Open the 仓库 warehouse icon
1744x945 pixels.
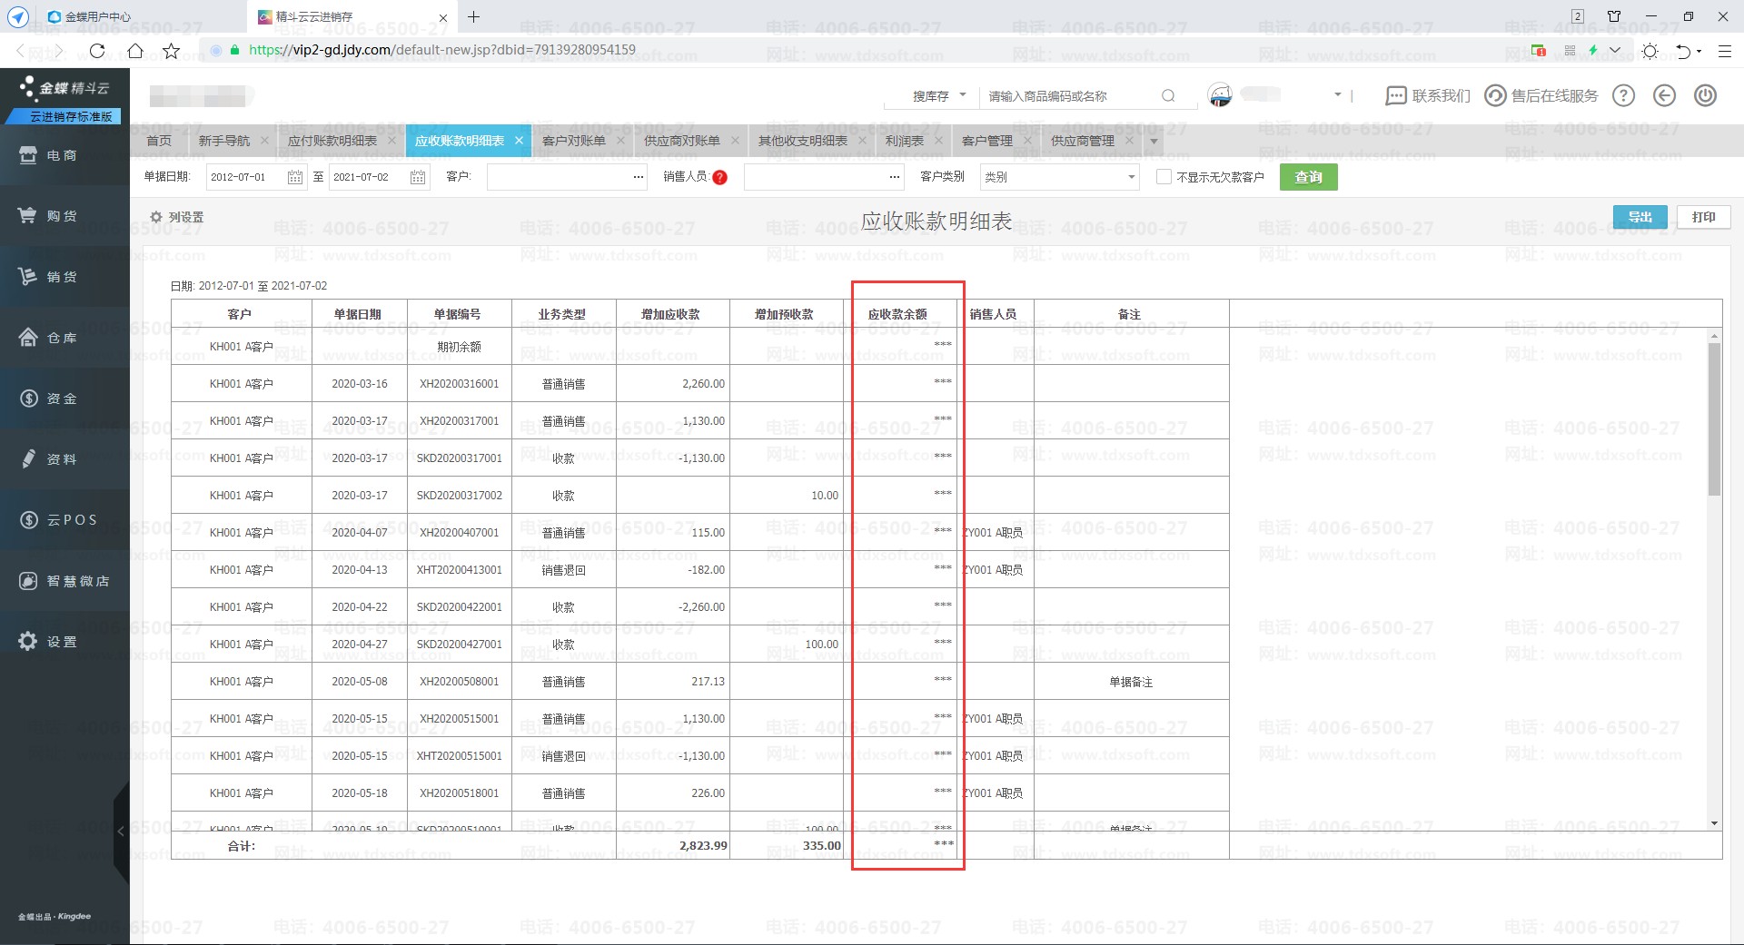click(x=28, y=337)
